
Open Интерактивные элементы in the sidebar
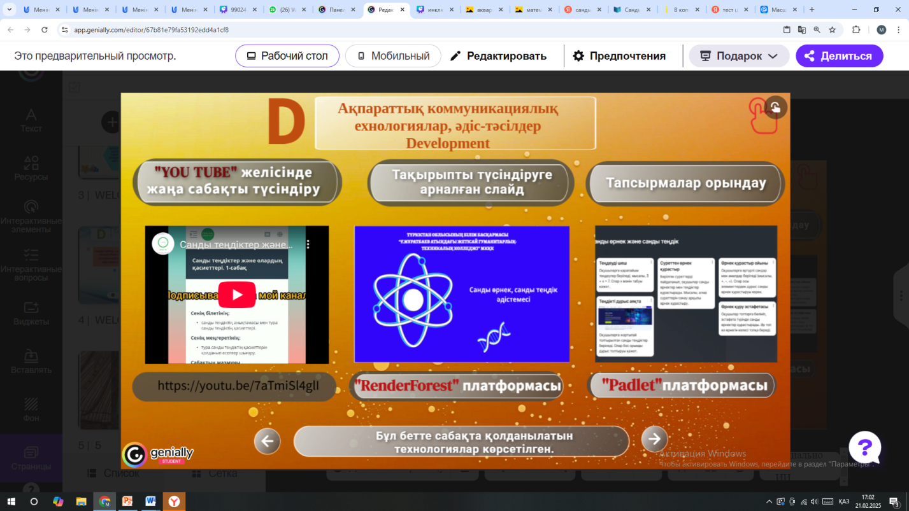click(x=31, y=216)
